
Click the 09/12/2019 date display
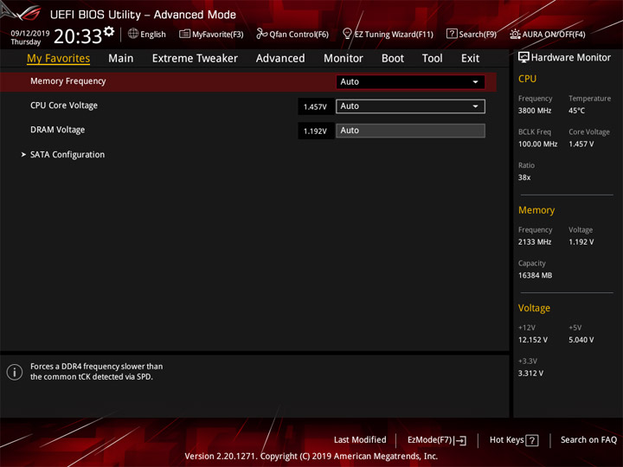30,34
